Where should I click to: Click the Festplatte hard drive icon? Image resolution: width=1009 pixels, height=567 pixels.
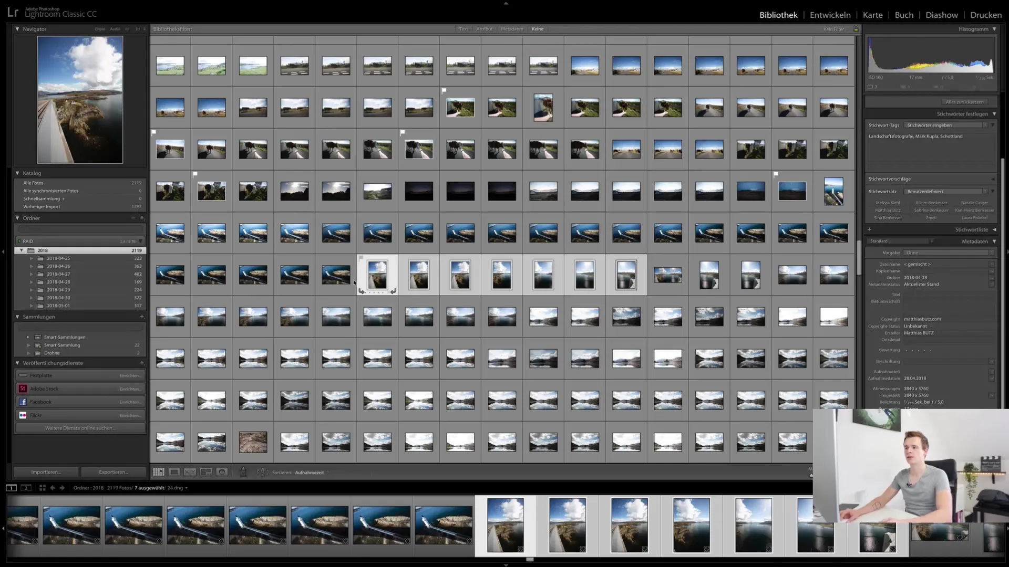pyautogui.click(x=23, y=375)
